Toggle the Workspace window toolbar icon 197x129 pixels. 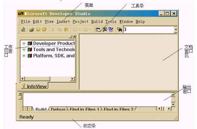(98, 30)
